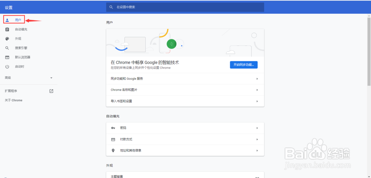Click the 同步功能和 Google 服务 text
Viewport: 371px width, 178px height.
(x=127, y=79)
